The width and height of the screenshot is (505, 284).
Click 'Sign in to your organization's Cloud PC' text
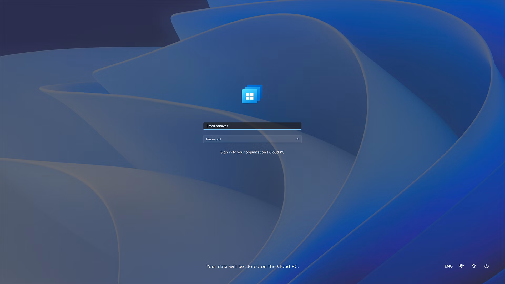pyautogui.click(x=252, y=152)
